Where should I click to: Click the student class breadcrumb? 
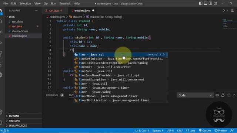click(76, 17)
